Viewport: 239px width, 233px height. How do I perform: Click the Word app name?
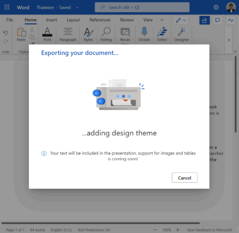(x=23, y=7)
